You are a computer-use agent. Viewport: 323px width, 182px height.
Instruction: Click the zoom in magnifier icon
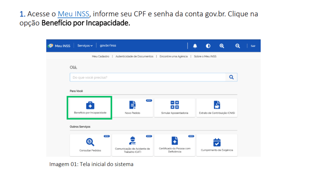pyautogui.click(x=222, y=46)
